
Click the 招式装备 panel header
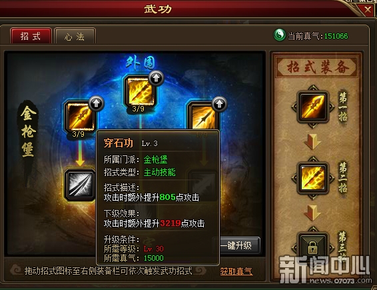[x=318, y=67]
